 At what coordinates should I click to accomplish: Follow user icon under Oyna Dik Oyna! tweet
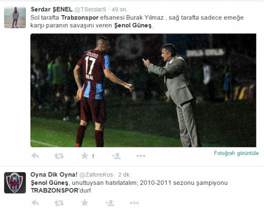click(110, 203)
